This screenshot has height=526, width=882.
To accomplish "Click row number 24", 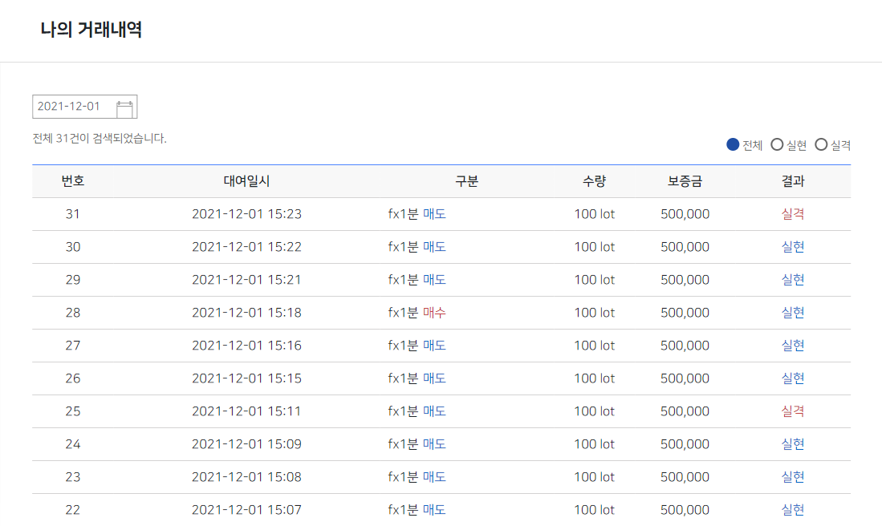I will [x=72, y=444].
